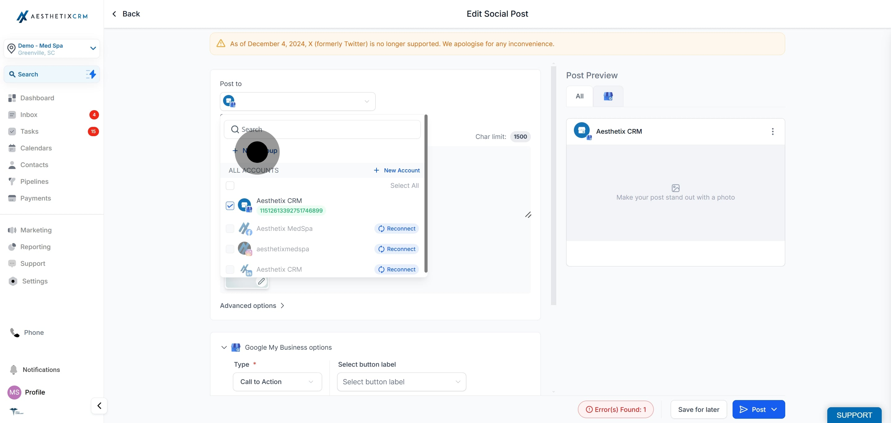Switch to the All preview tab
Screen dimensions: 891x423
coord(579,96)
